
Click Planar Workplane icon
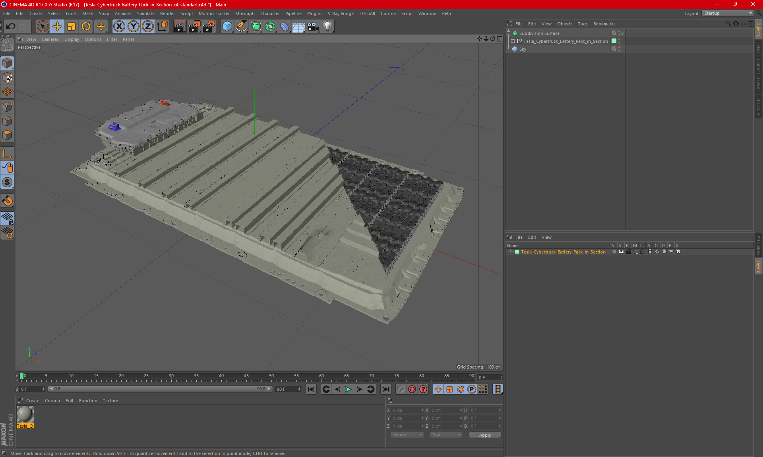[8, 232]
